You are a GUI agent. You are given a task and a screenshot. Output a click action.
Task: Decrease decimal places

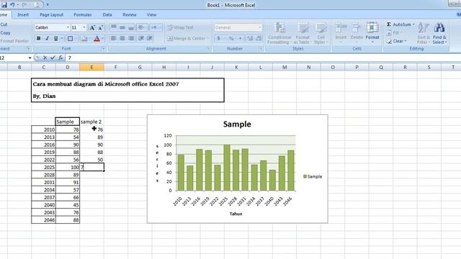pos(259,38)
